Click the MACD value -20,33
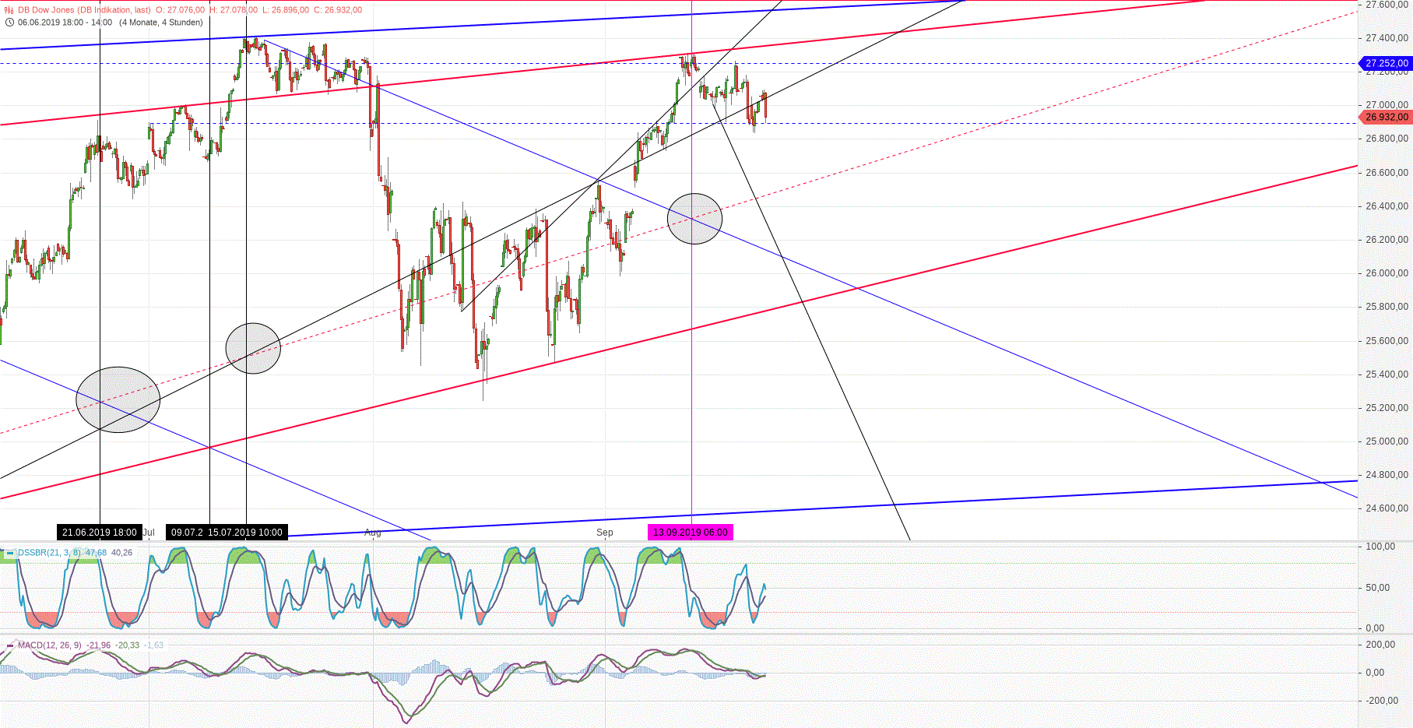 point(128,645)
